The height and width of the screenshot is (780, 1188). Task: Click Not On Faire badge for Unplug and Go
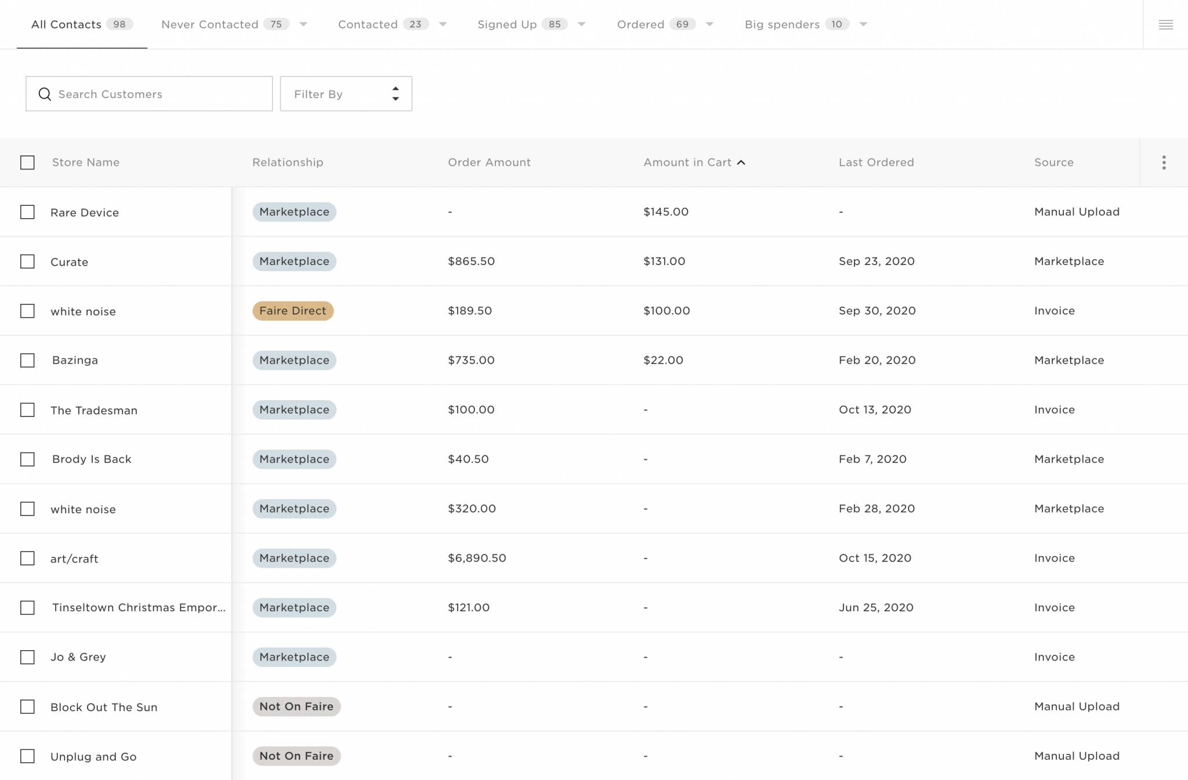point(296,756)
